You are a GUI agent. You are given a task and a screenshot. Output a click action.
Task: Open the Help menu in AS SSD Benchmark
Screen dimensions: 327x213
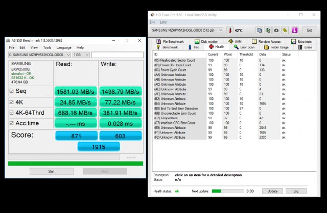80,47
